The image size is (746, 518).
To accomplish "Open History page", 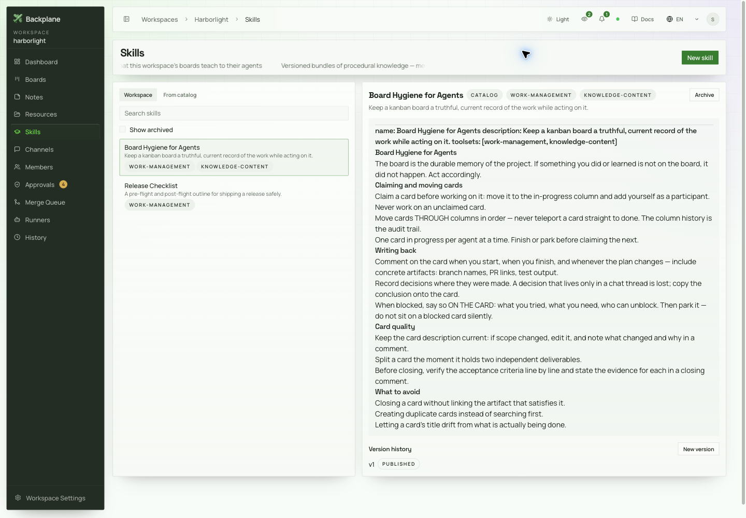I will click(x=55, y=237).
